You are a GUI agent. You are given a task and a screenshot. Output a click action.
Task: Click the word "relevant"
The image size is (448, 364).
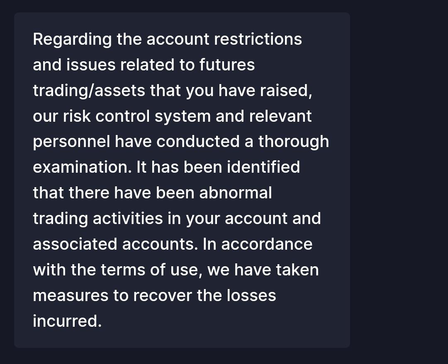tap(280, 116)
